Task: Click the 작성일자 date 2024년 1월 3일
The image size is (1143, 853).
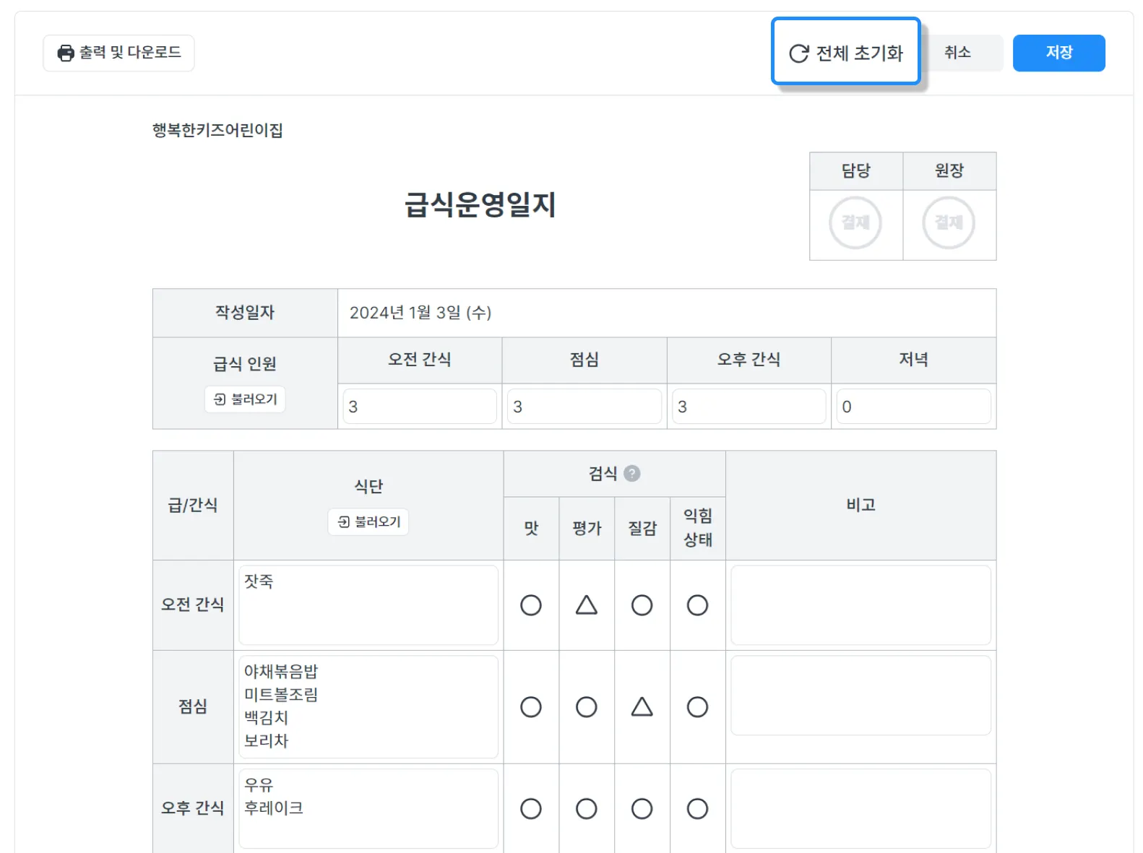Action: tap(420, 313)
